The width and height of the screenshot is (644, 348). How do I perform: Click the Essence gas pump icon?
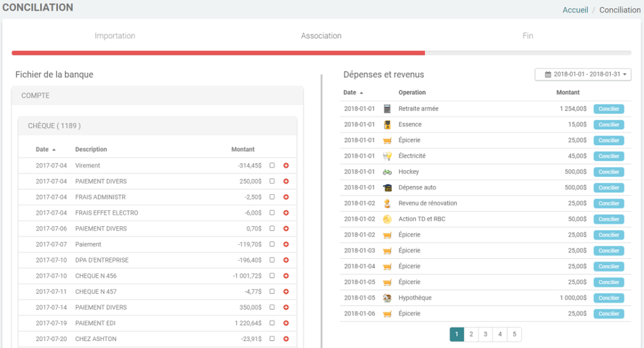[x=387, y=124]
